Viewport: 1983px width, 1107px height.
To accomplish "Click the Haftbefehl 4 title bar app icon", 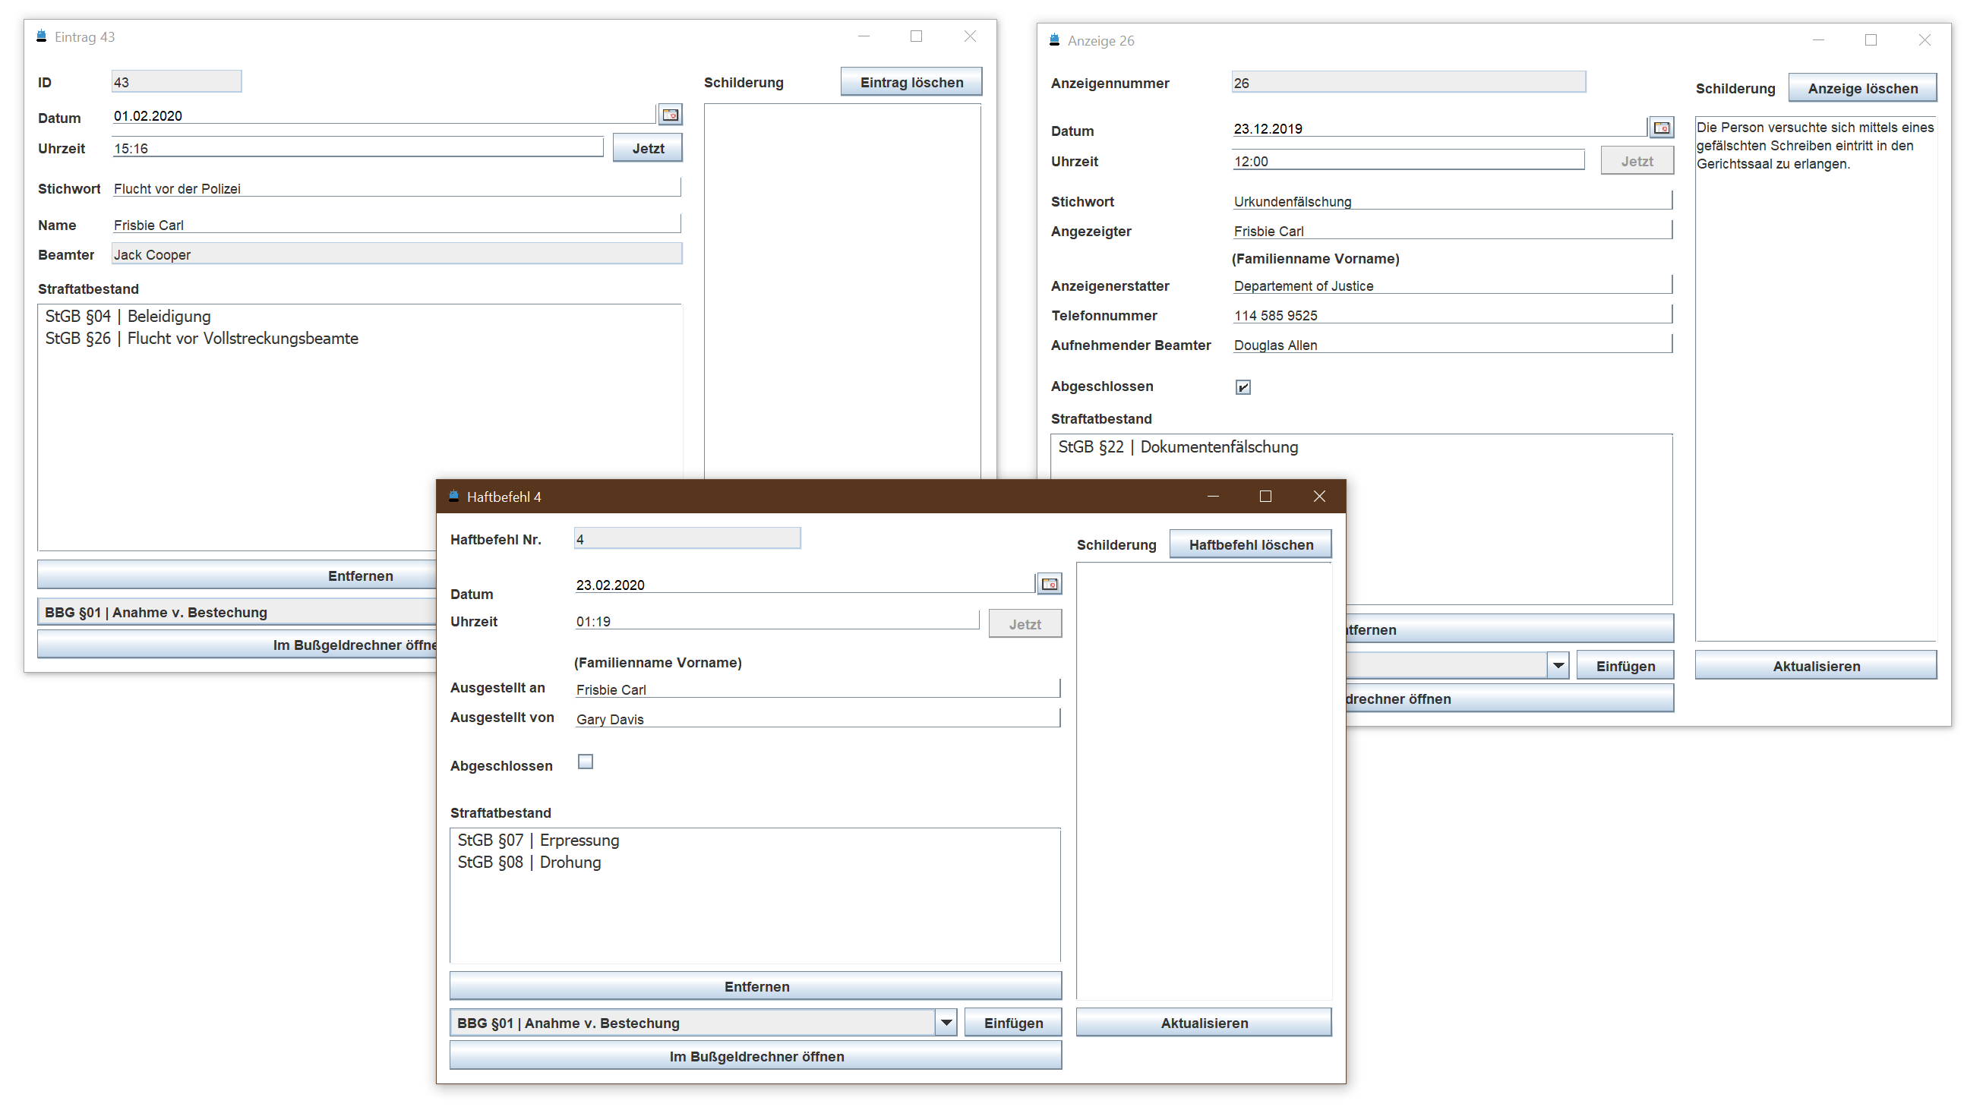I will (x=454, y=497).
